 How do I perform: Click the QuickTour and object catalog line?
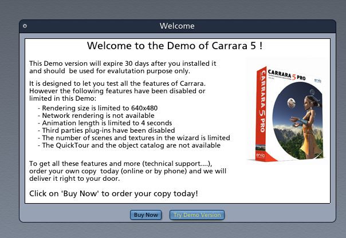pos(129,145)
